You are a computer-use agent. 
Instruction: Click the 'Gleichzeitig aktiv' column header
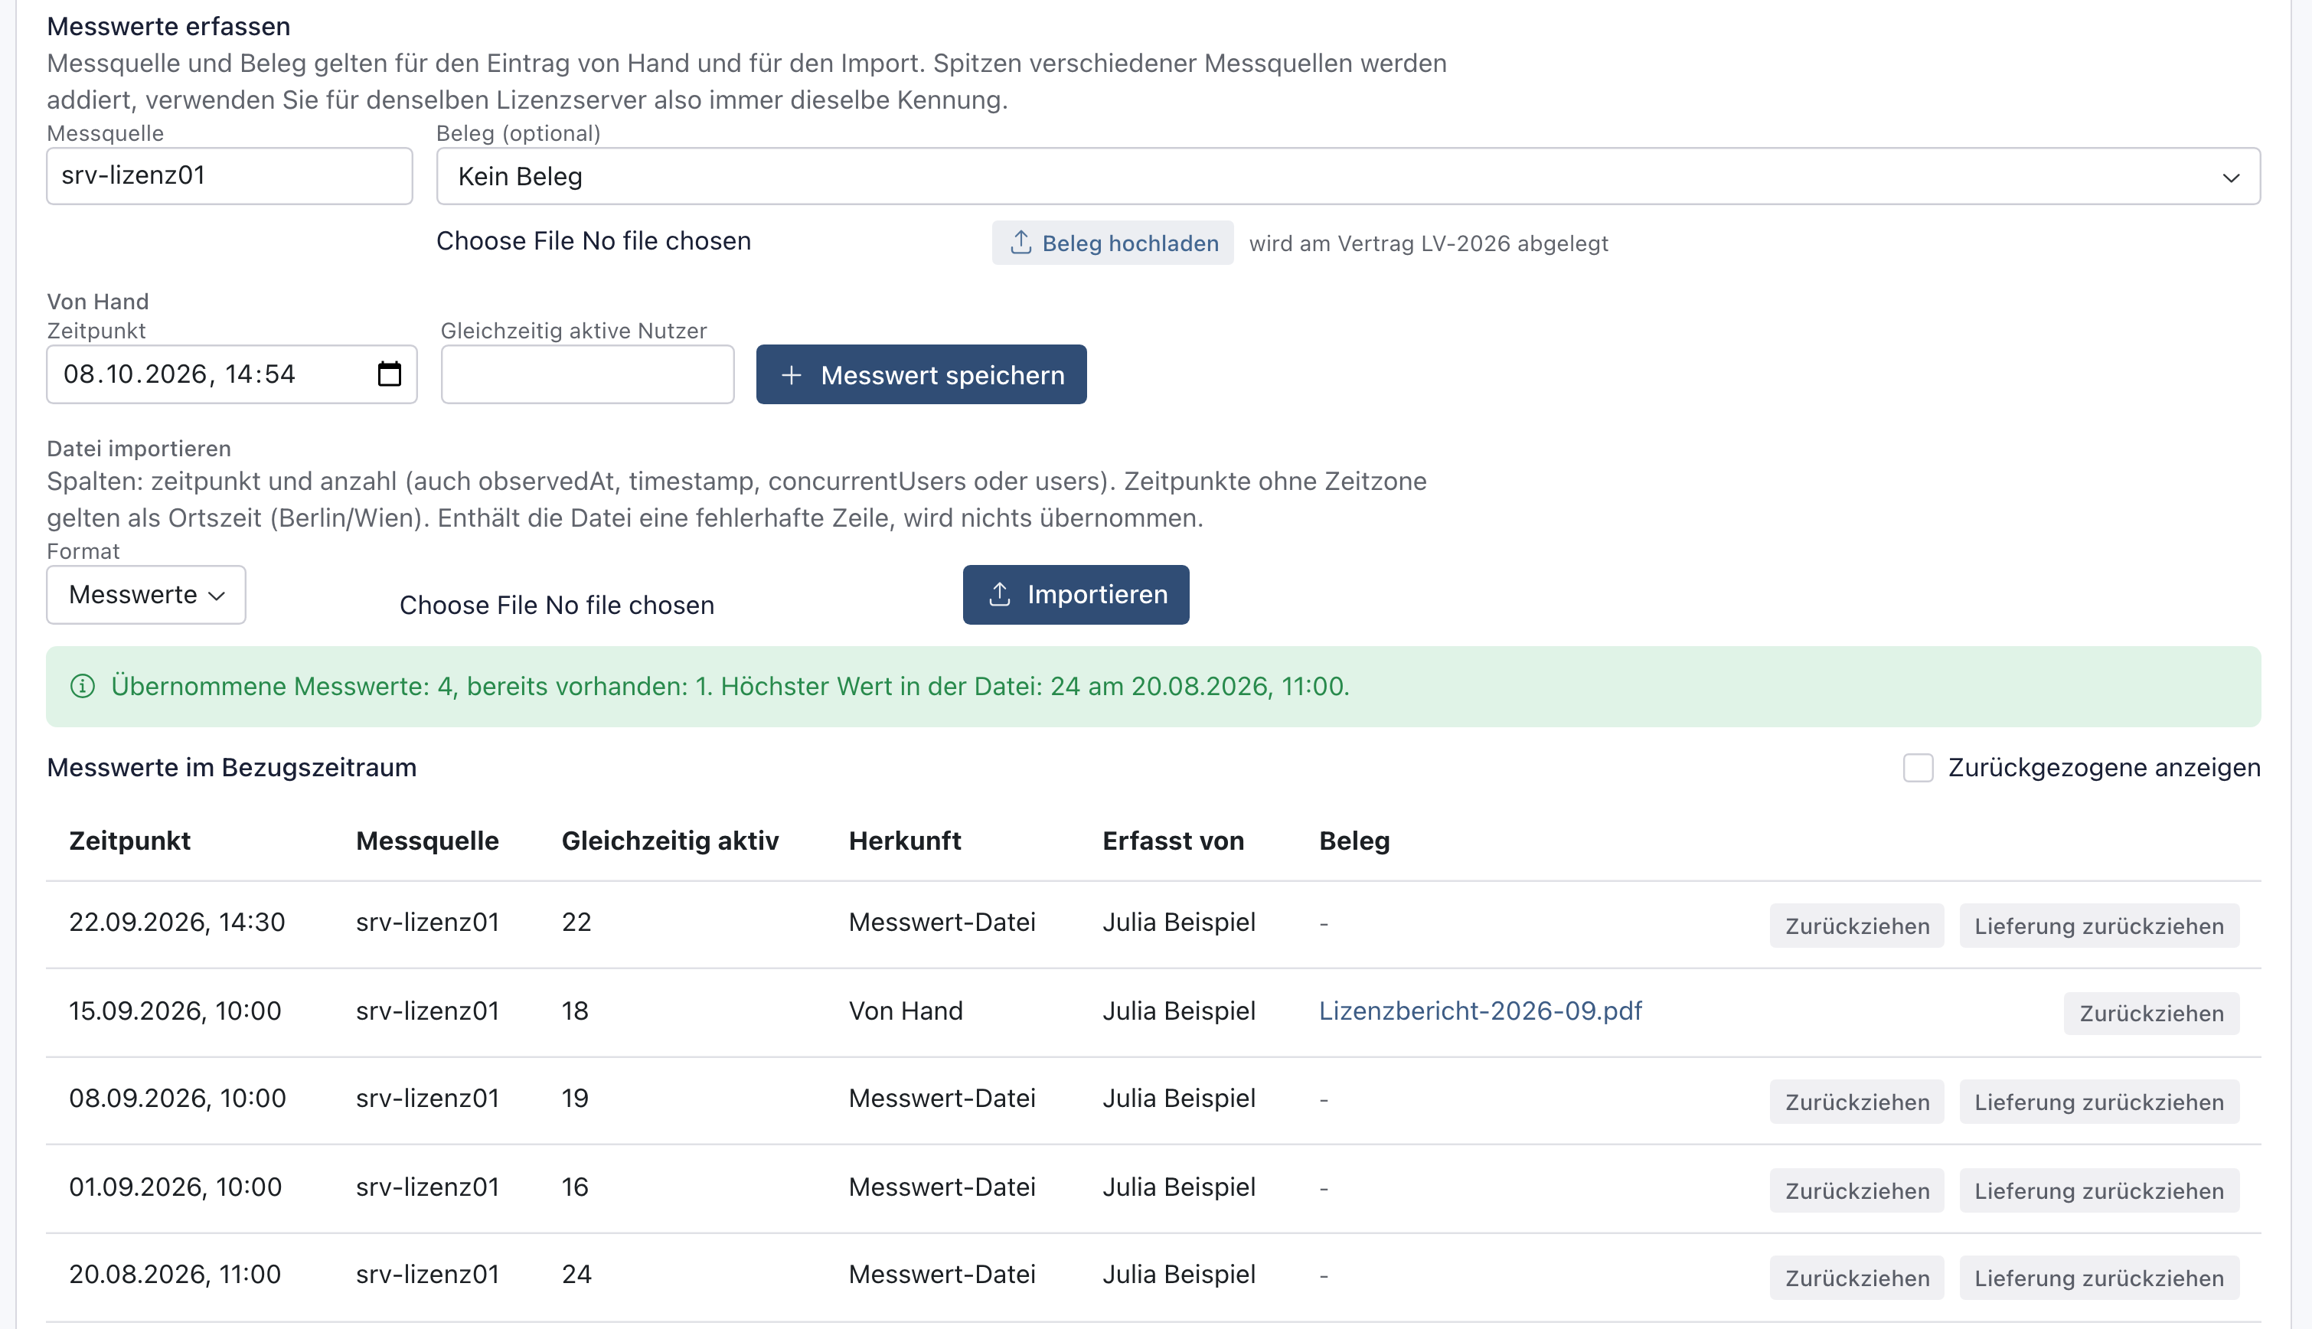[x=670, y=841]
